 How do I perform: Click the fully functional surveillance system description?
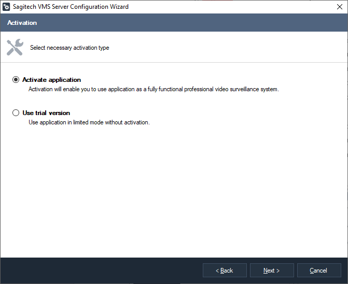[154, 89]
